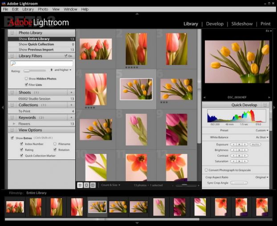Image resolution: width=277 pixels, height=226 pixels.
Task: Uncheck Rotation view option
Action: 55,149
